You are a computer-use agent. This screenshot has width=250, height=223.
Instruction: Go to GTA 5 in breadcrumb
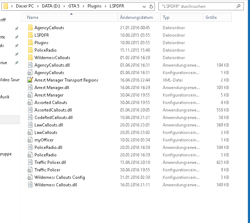point(74,6)
